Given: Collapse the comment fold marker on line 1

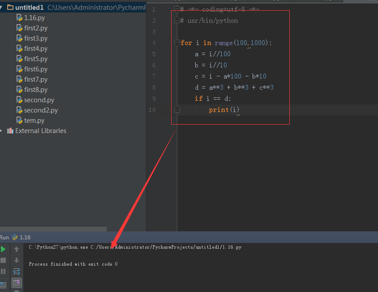Looking at the screenshot, I should point(177,9).
